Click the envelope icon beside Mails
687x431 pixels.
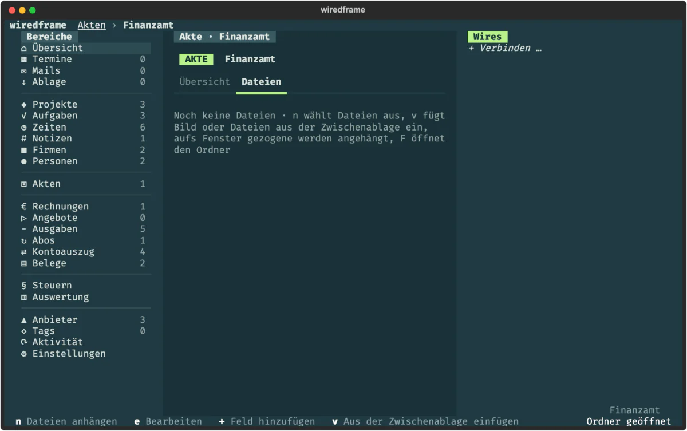click(x=24, y=71)
